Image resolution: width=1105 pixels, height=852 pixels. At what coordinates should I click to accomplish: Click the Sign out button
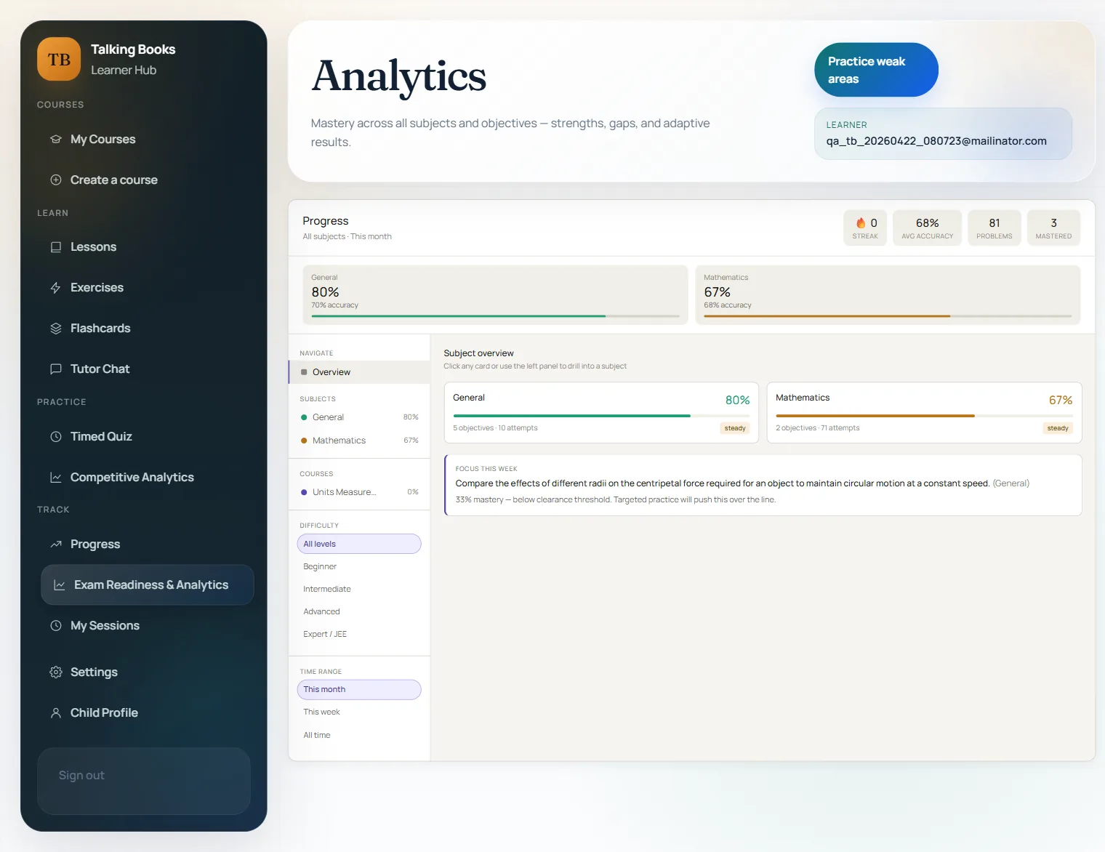144,781
